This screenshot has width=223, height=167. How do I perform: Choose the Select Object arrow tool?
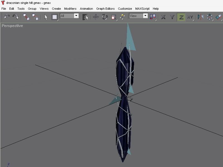coord(46,17)
